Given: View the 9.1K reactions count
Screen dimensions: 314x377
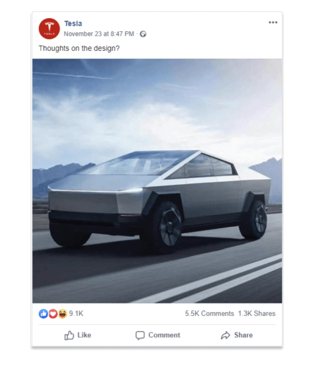Looking at the screenshot, I should click(76, 314).
